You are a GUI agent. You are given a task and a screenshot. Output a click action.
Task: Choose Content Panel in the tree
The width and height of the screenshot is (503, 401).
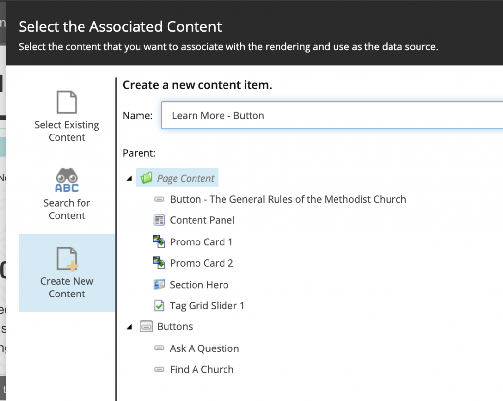tap(202, 220)
